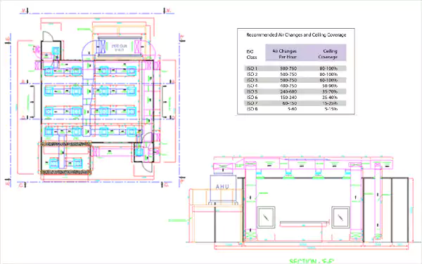The image size is (422, 264).
Task: Click the 'Ceiling Coverage' column header
Action: pos(328,54)
